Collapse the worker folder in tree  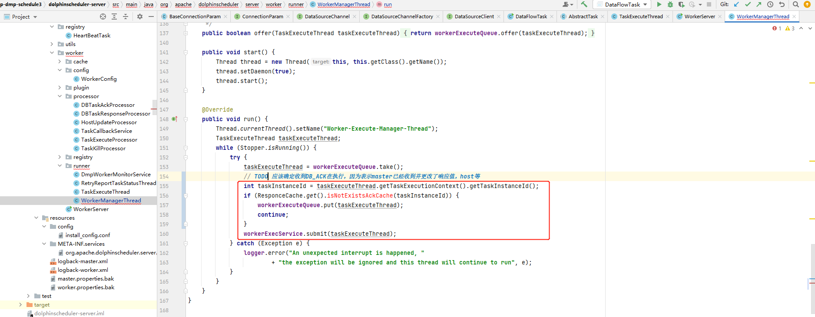[52, 53]
